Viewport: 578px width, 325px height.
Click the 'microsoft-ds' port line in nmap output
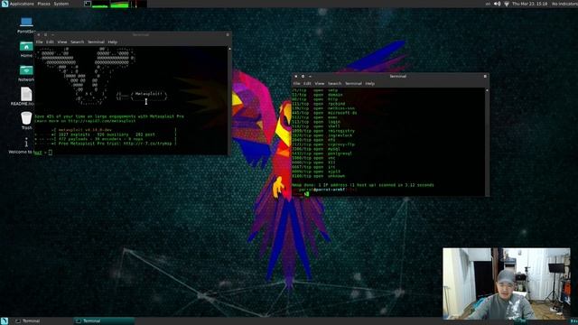click(x=324, y=113)
